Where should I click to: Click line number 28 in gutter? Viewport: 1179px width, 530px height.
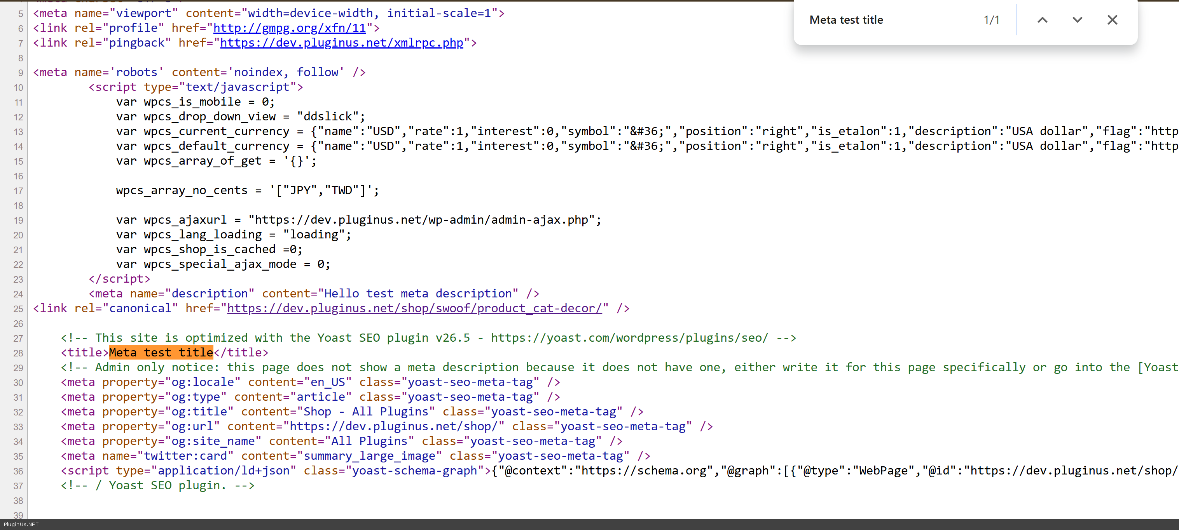[x=18, y=353]
